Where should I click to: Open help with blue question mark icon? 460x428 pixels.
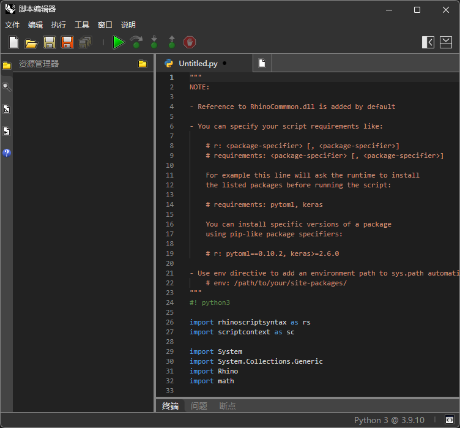[7, 153]
